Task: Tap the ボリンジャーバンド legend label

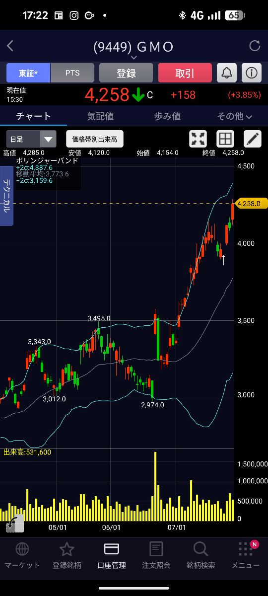Action: pos(47,160)
